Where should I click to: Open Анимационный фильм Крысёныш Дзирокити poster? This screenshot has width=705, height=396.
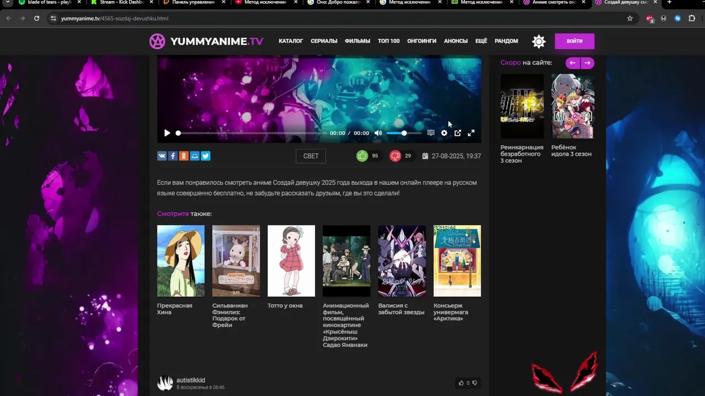click(346, 261)
